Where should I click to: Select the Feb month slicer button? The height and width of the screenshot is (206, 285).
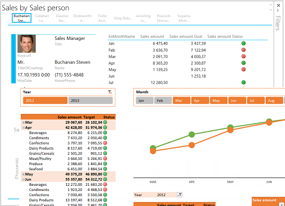pyautogui.click(x=163, y=100)
